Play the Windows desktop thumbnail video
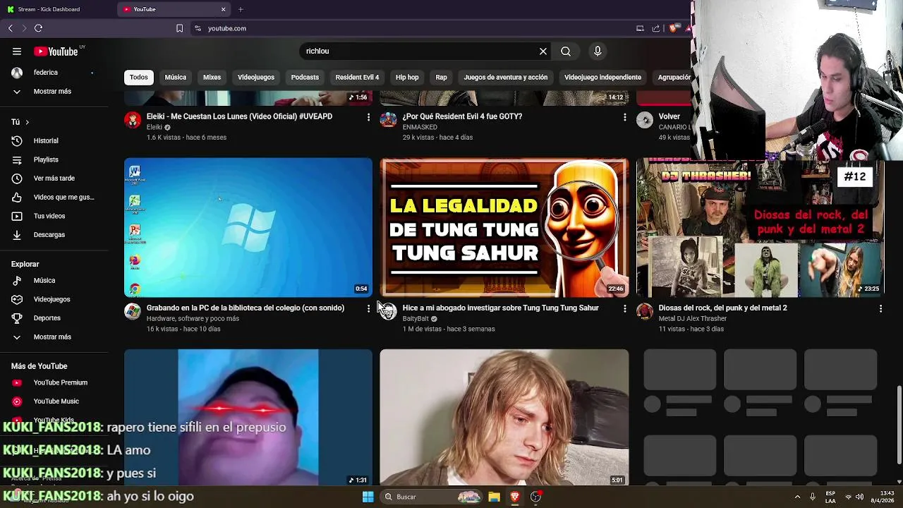The width and height of the screenshot is (903, 508). 248,227
